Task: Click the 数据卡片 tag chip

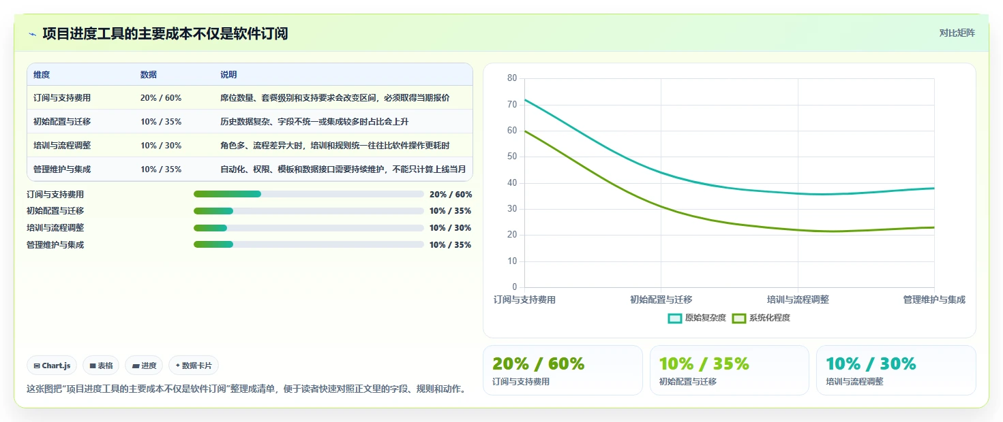Action: 194,366
